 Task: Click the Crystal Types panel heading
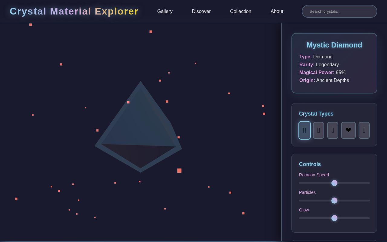point(316,114)
